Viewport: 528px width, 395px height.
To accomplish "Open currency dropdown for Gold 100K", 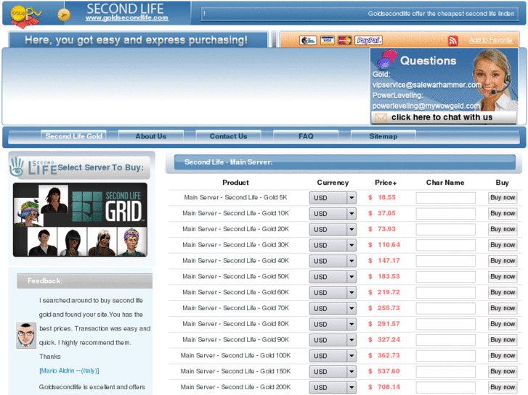I will [333, 356].
